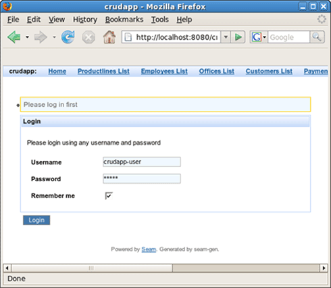Open the Tools menu

(160, 20)
